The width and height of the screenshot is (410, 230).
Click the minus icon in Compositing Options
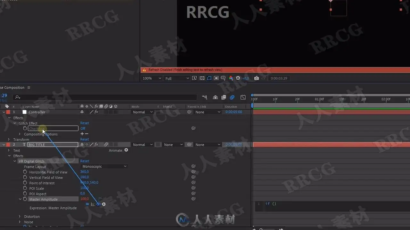[86, 134]
